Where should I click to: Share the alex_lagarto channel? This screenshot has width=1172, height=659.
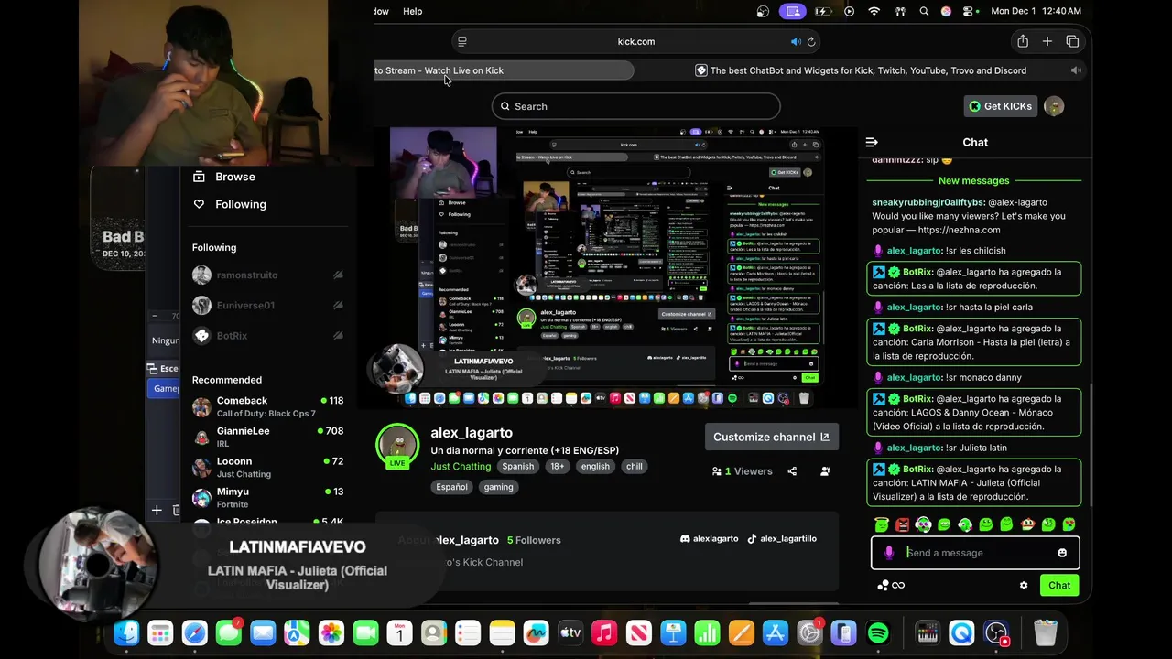click(792, 471)
